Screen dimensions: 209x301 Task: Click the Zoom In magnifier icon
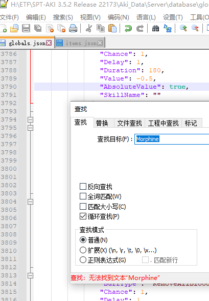[183, 28]
